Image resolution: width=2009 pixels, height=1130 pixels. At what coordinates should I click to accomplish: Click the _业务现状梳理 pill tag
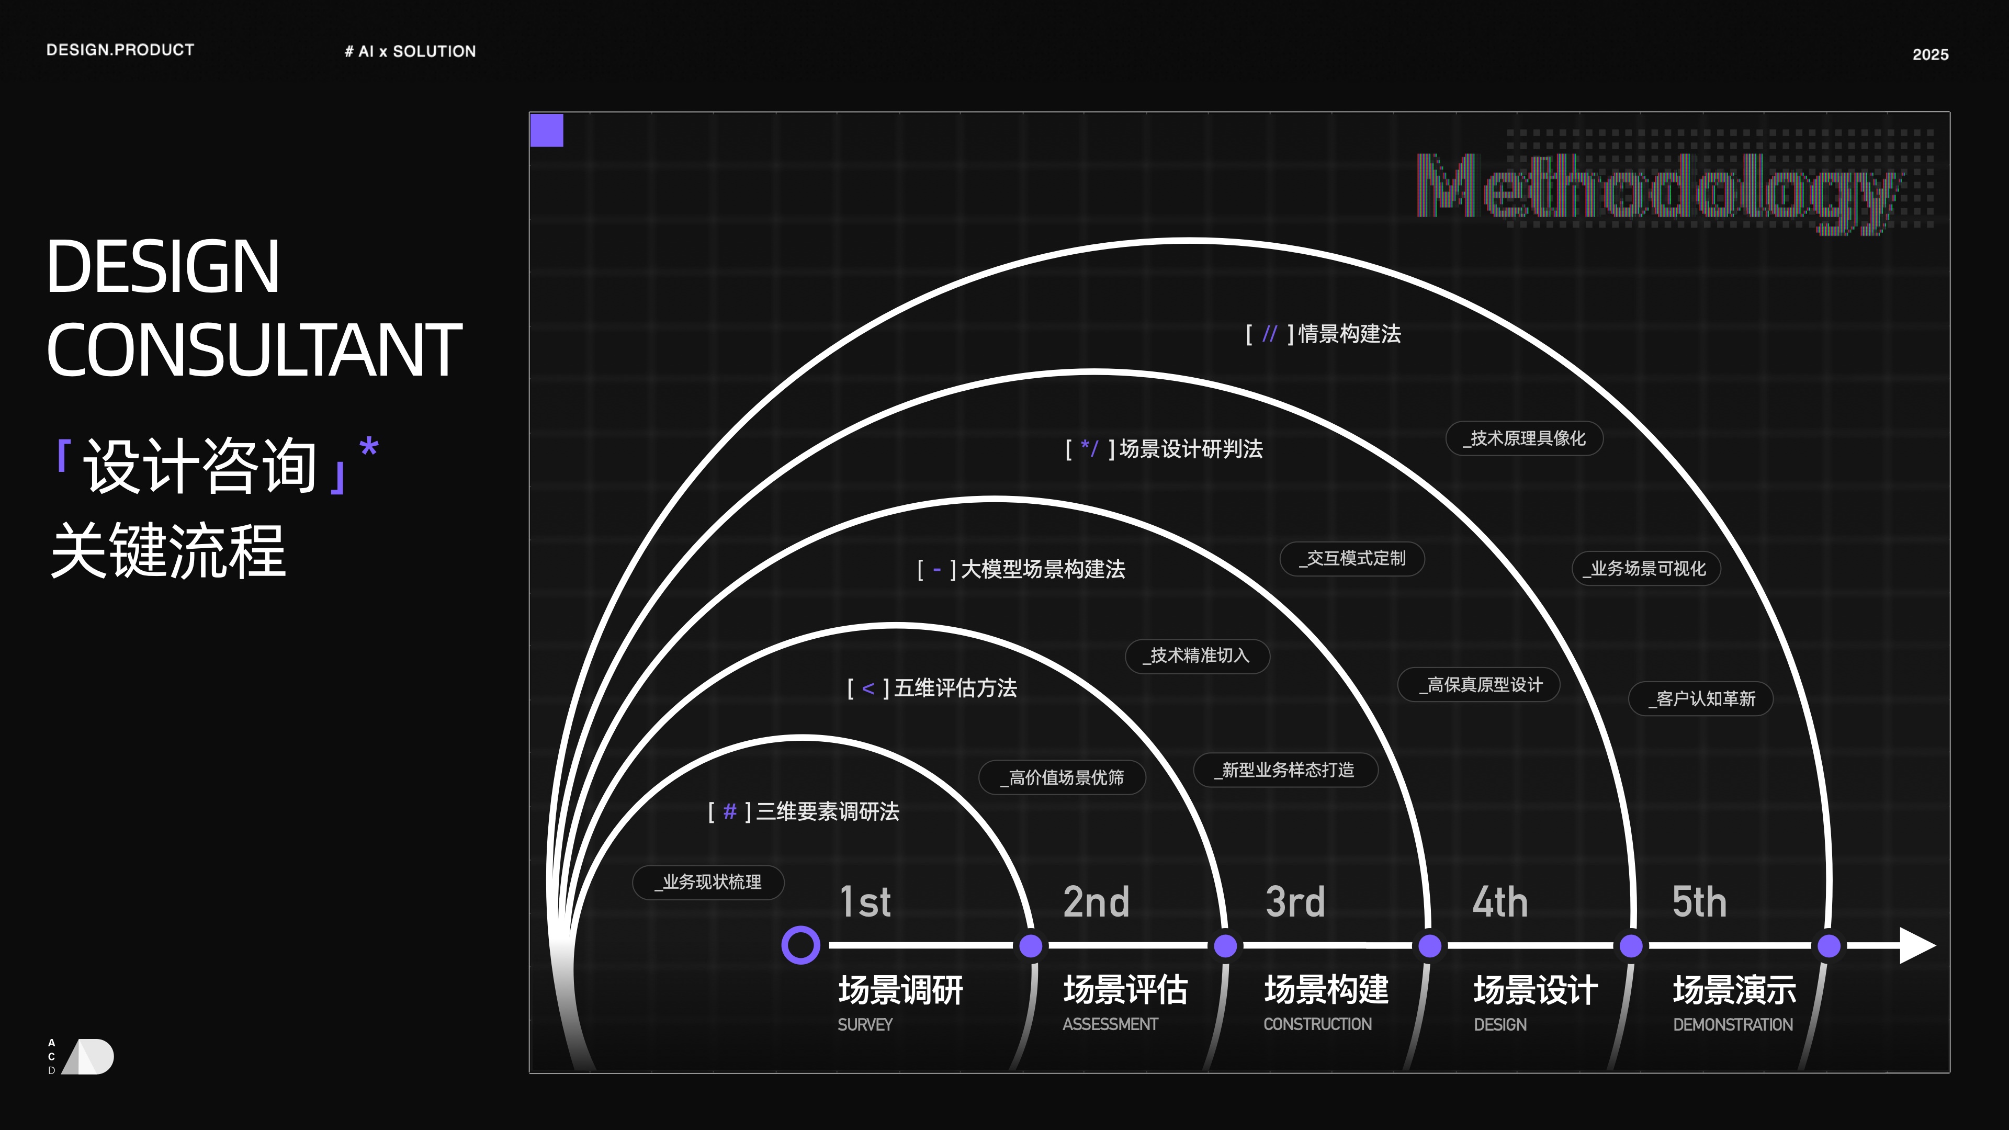[x=708, y=882]
